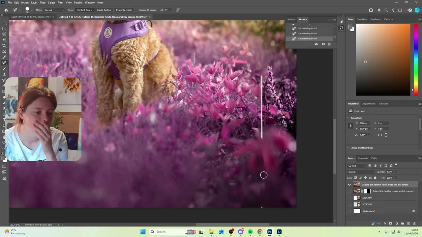Flip the layer vertically in Properties
422x237 pixels.
(x=386, y=135)
